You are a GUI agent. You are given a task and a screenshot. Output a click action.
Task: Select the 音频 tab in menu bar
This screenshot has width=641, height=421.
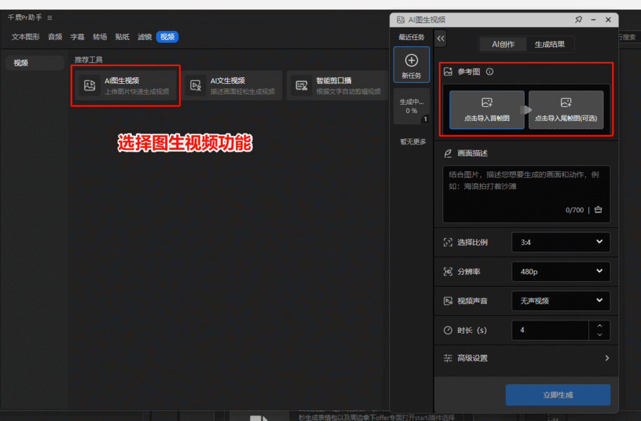(54, 37)
